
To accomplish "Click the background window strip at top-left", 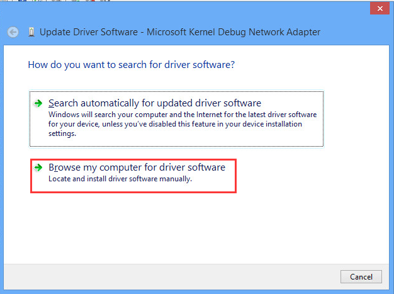I will pyautogui.click(x=38, y=2).
